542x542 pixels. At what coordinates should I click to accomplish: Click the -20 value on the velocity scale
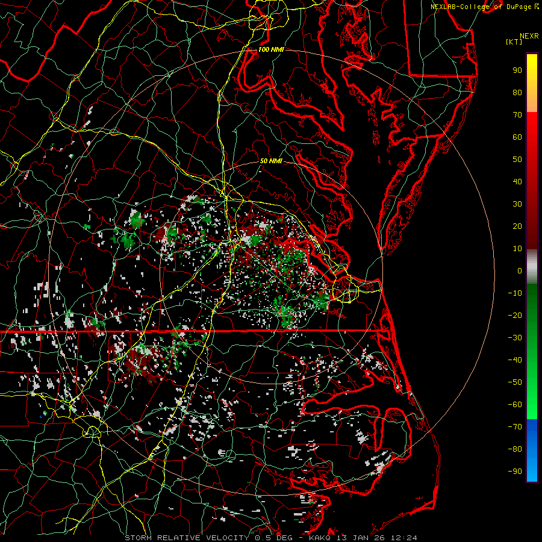point(515,316)
